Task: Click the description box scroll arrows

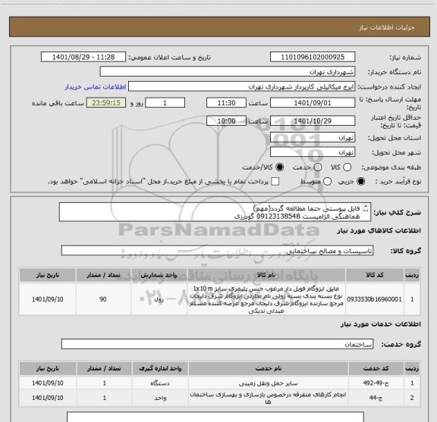Action: 366,208
